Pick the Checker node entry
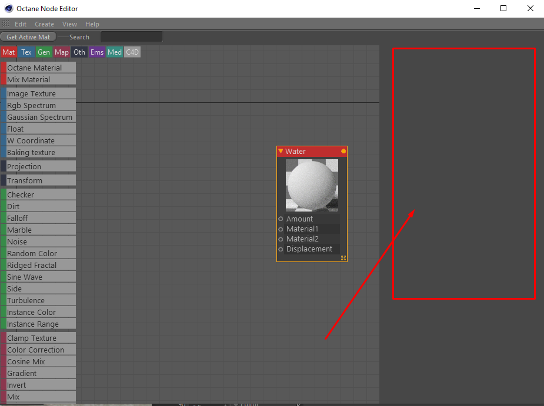 click(x=38, y=194)
